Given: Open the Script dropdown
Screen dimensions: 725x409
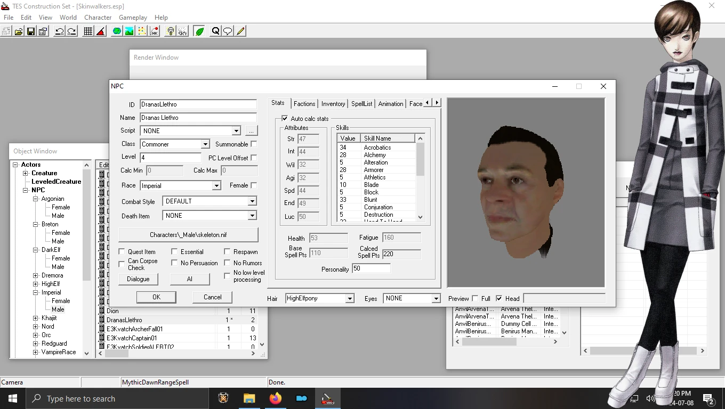Looking at the screenshot, I should click(x=236, y=130).
